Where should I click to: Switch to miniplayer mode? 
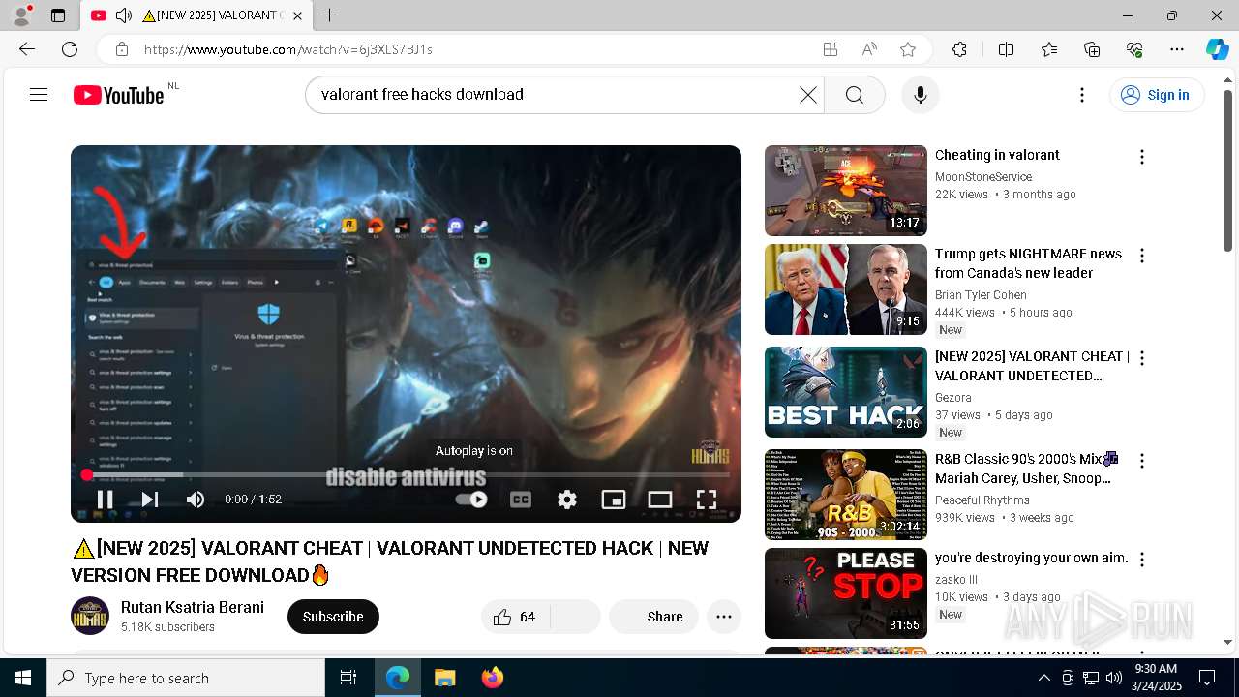pyautogui.click(x=614, y=500)
